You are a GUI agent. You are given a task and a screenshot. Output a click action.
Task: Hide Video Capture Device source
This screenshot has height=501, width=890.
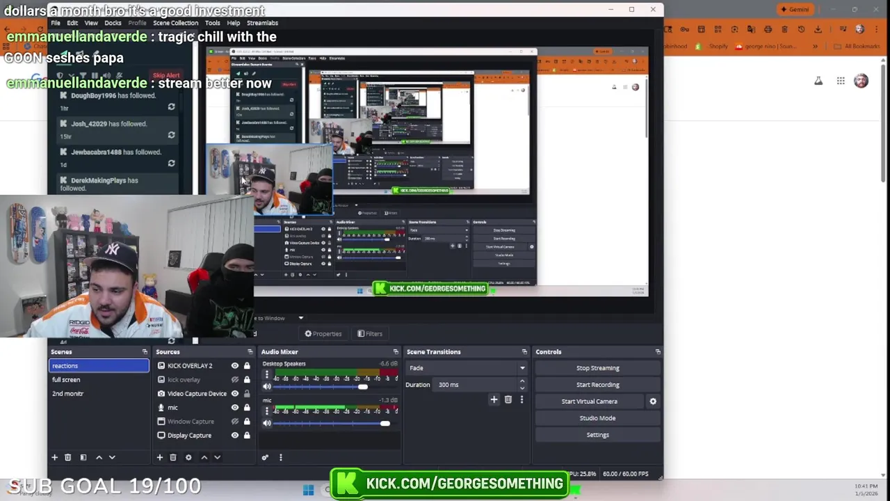(235, 394)
